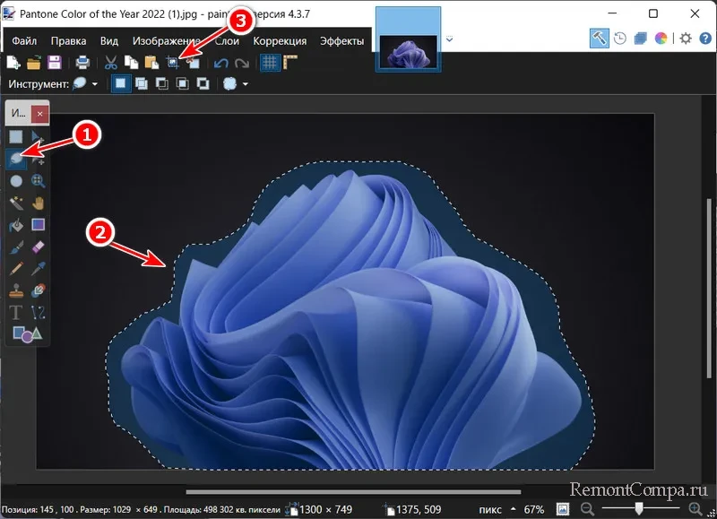This screenshot has height=519, width=717.
Task: Open Help with the question mark icon
Action: pos(705,39)
